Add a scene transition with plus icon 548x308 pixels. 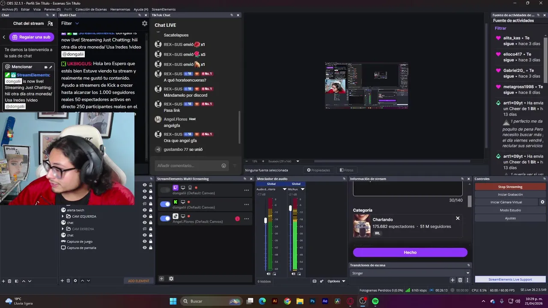(453, 280)
